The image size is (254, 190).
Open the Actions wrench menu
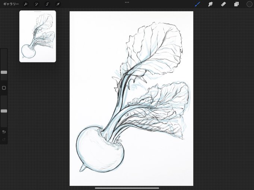tap(26, 4)
